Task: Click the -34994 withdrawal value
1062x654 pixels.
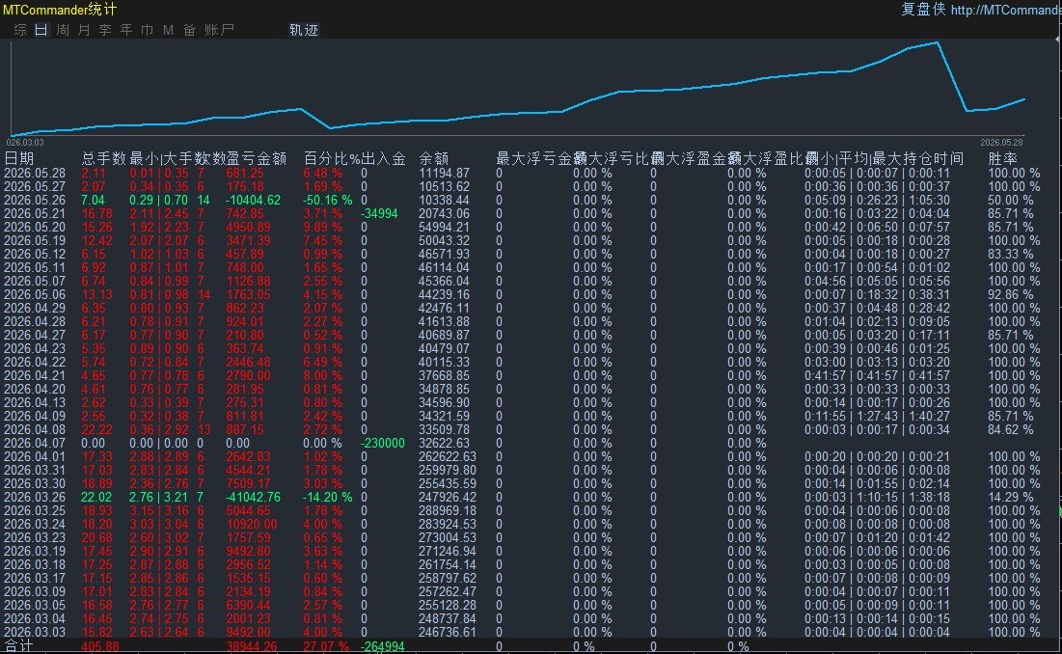Action: point(379,213)
